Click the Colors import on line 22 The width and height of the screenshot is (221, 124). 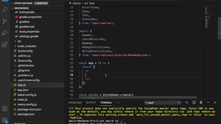click(x=87, y=43)
